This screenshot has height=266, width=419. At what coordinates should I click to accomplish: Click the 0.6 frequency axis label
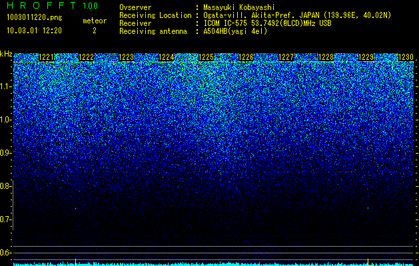[6, 253]
